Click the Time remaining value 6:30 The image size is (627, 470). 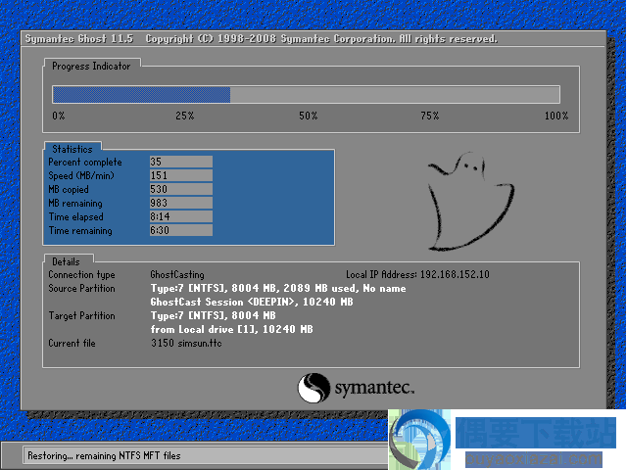coord(180,230)
